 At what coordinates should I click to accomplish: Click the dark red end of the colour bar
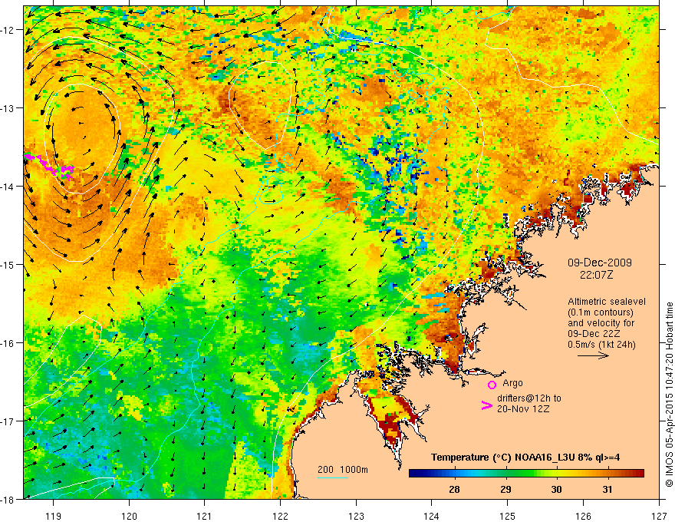click(x=638, y=473)
